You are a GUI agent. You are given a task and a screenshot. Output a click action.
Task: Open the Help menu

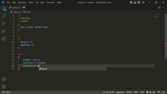pos(59,2)
